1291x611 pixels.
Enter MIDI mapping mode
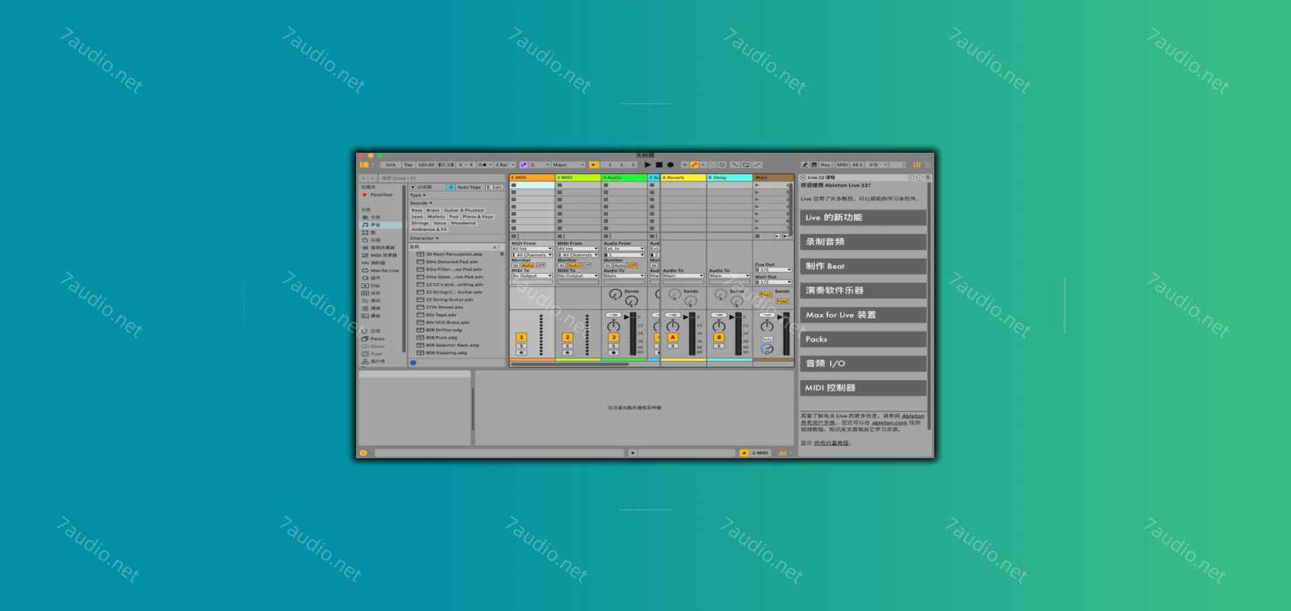pos(843,164)
